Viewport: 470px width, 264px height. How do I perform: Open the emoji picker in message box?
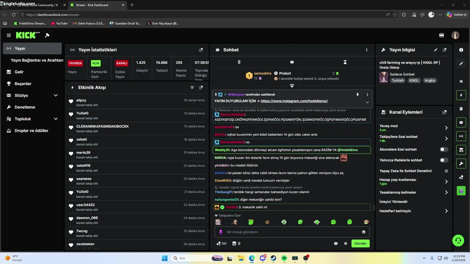coord(364,232)
